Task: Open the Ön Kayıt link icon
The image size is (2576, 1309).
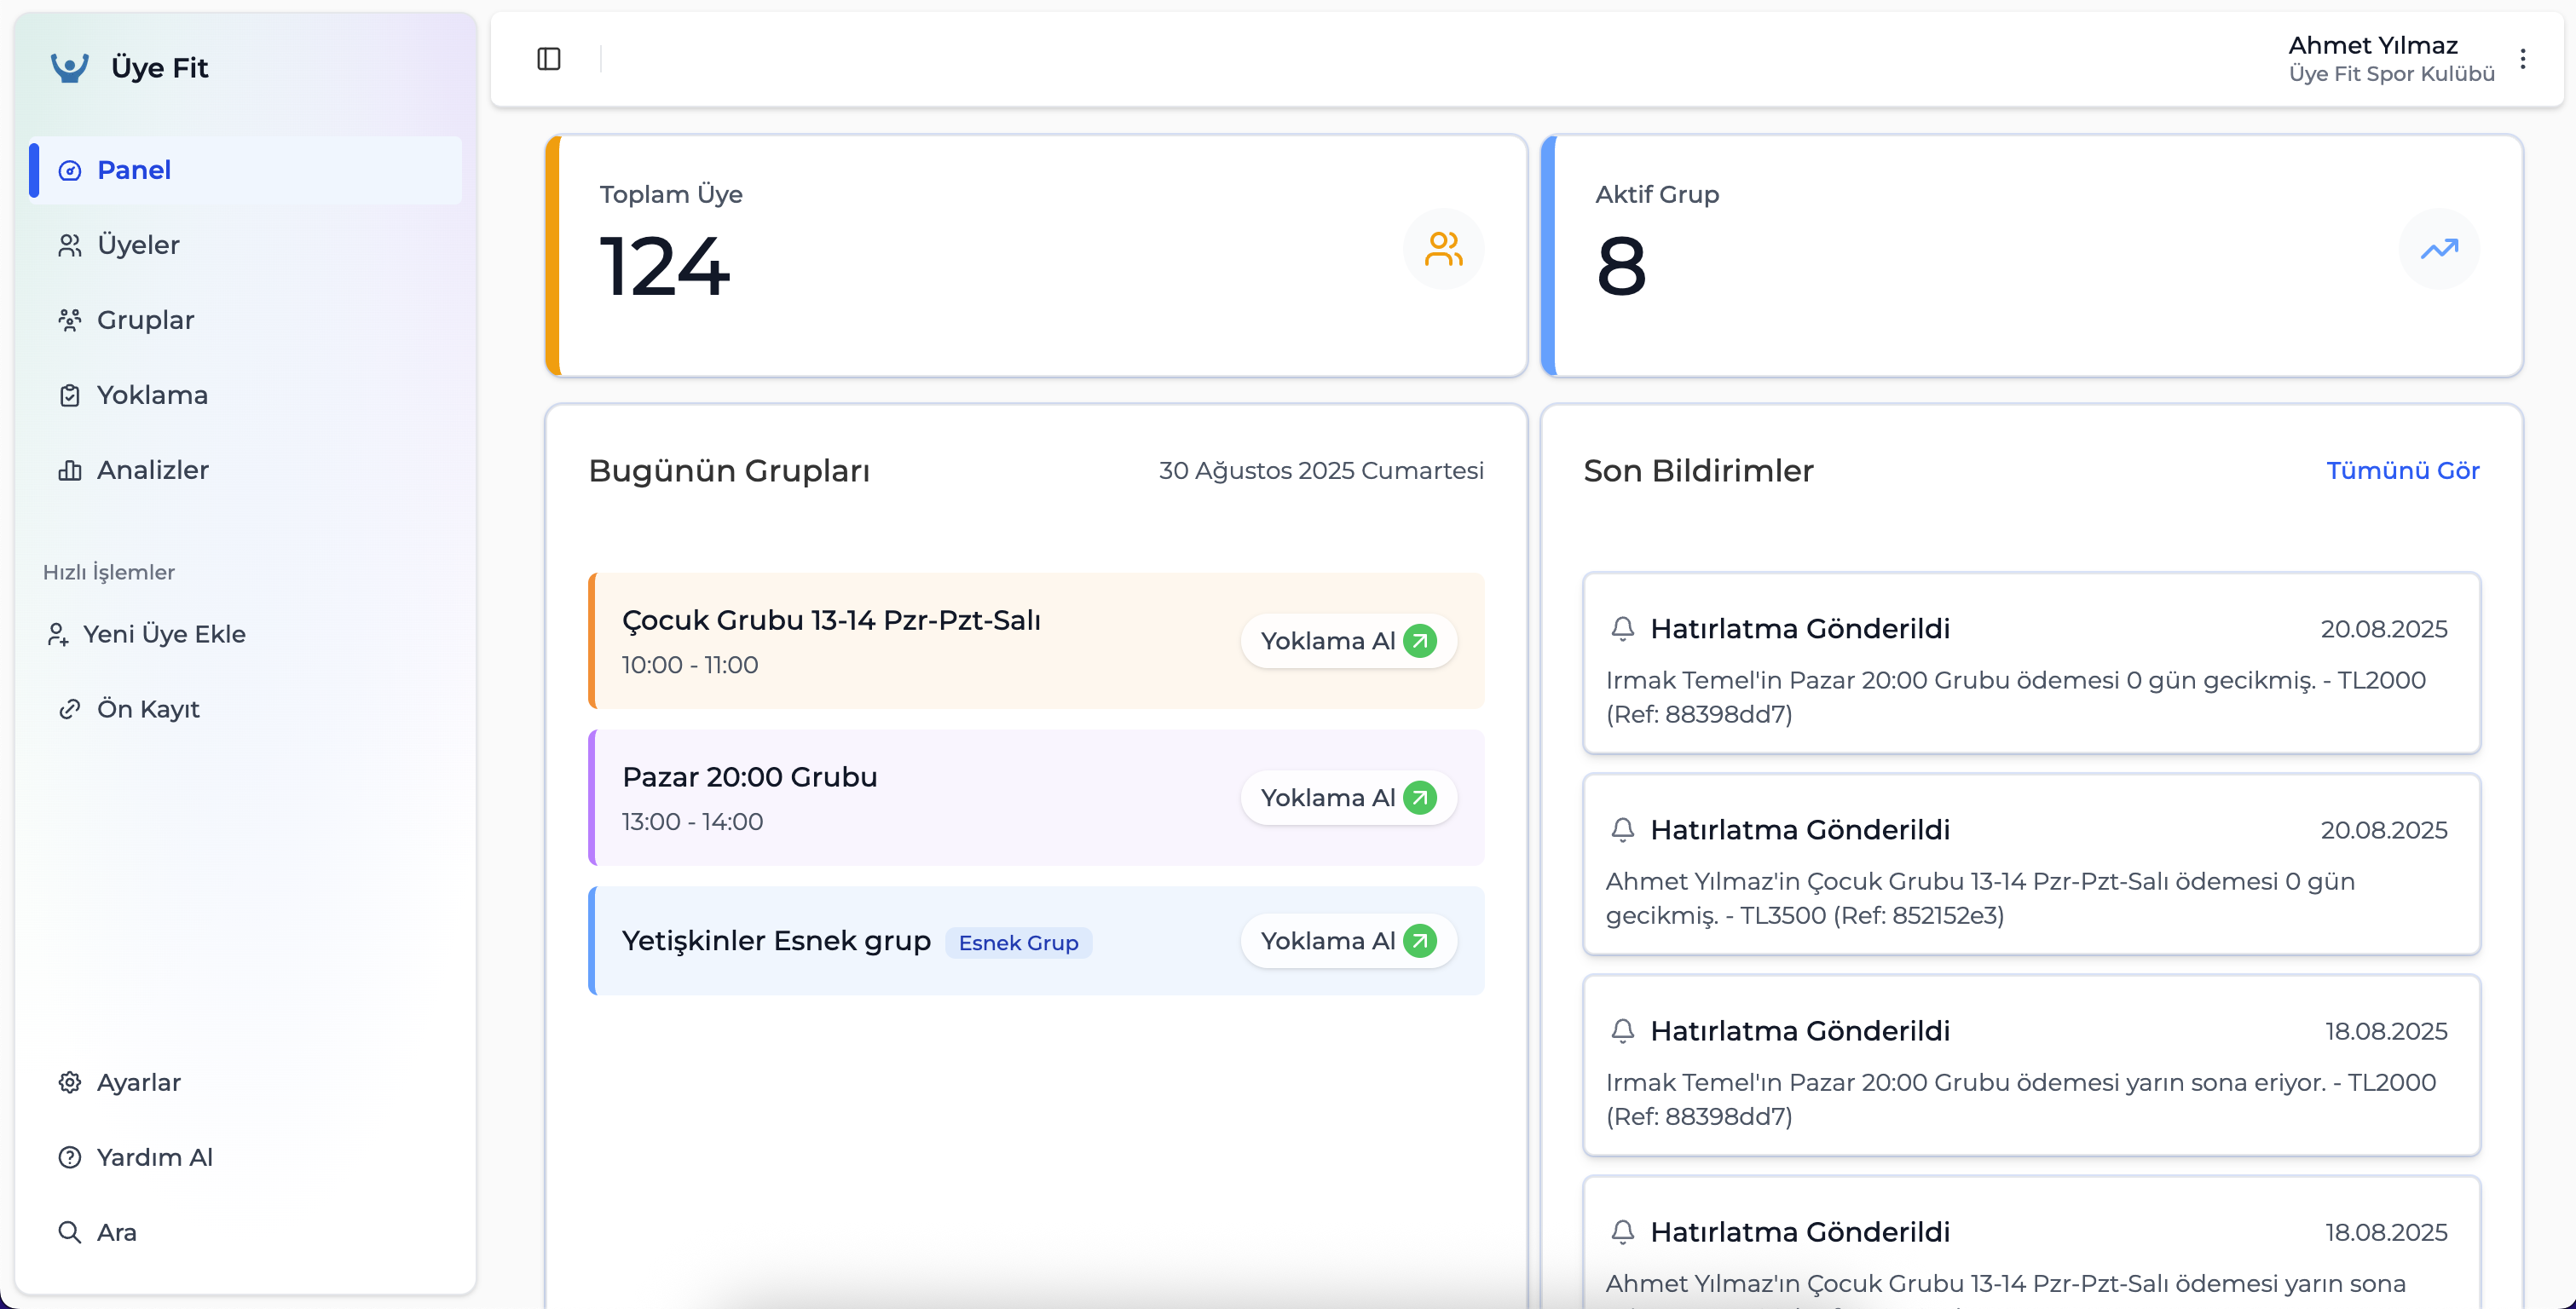Action: 69,709
